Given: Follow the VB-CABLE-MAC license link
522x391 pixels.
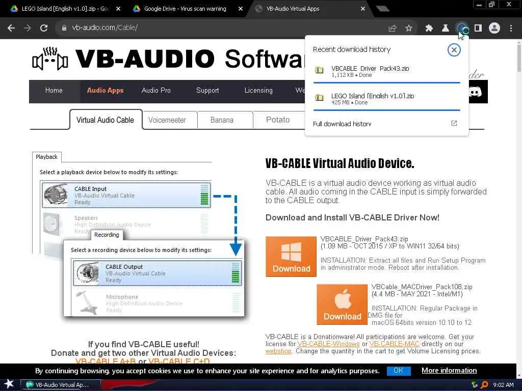Looking at the screenshot, I should tap(394, 344).
